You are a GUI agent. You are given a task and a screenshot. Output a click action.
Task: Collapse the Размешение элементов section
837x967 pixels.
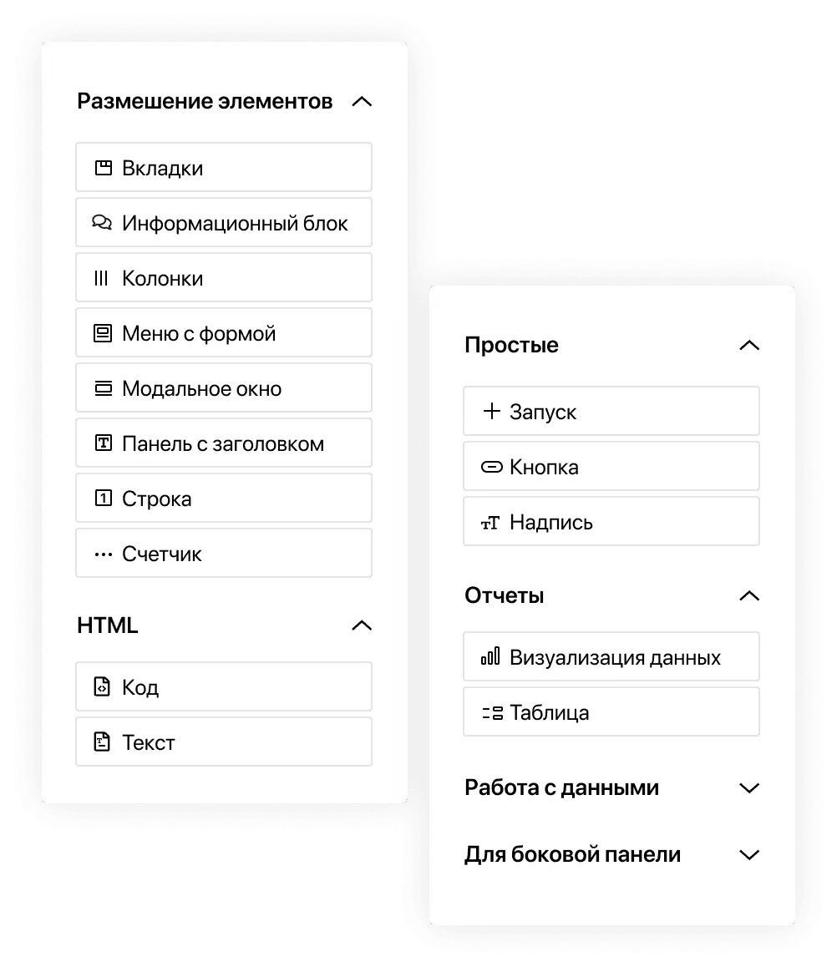coord(362,101)
